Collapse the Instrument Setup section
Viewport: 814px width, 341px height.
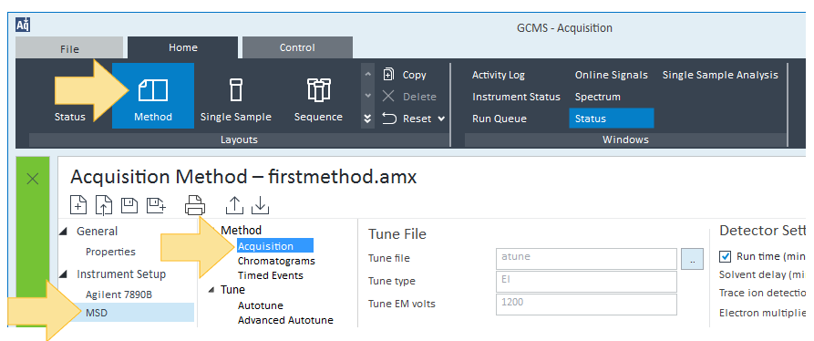(63, 274)
